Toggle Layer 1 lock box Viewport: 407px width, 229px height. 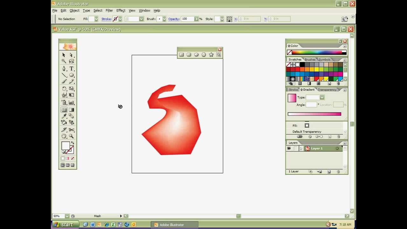296,149
